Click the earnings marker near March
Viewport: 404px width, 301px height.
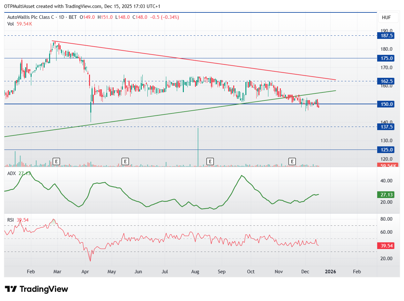(x=56, y=161)
